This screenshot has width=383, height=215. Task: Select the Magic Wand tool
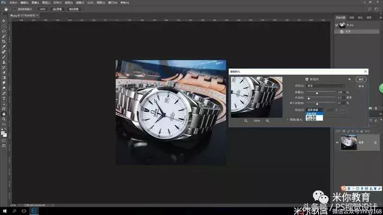tap(4, 36)
